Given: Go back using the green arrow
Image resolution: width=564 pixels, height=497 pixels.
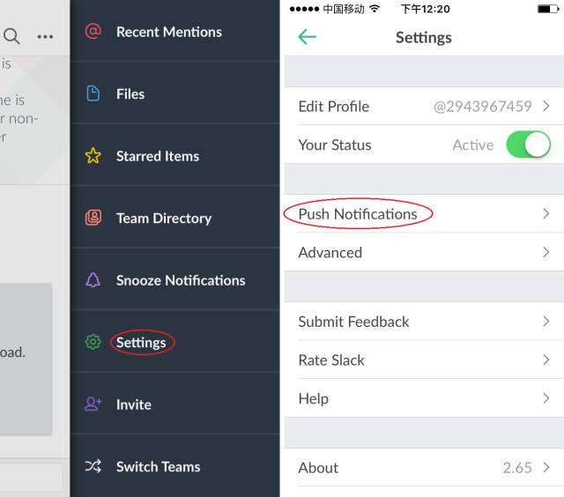Looking at the screenshot, I should [308, 37].
